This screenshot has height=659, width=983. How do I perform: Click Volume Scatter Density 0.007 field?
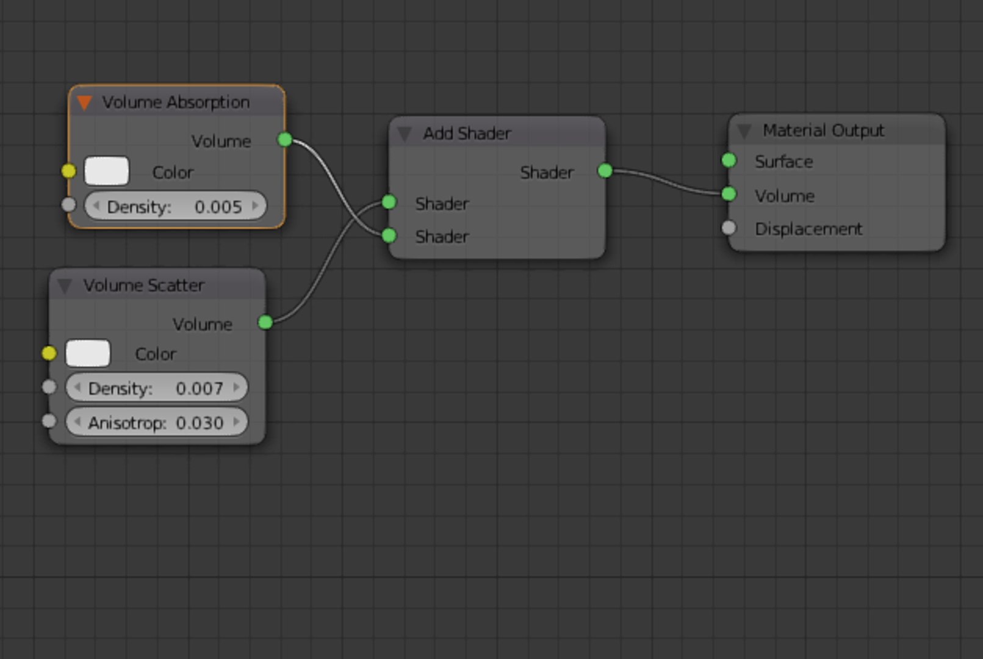[157, 387]
